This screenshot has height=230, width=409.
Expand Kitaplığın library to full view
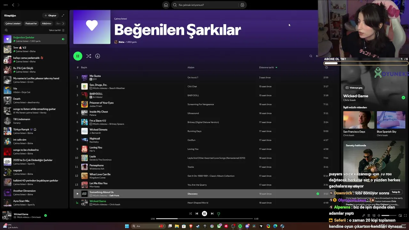(63, 15)
